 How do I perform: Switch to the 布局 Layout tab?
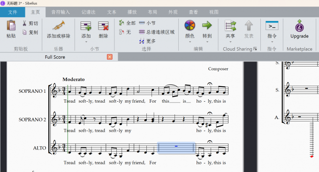tap(152, 12)
